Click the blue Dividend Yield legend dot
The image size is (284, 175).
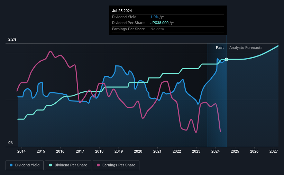coord(11,165)
